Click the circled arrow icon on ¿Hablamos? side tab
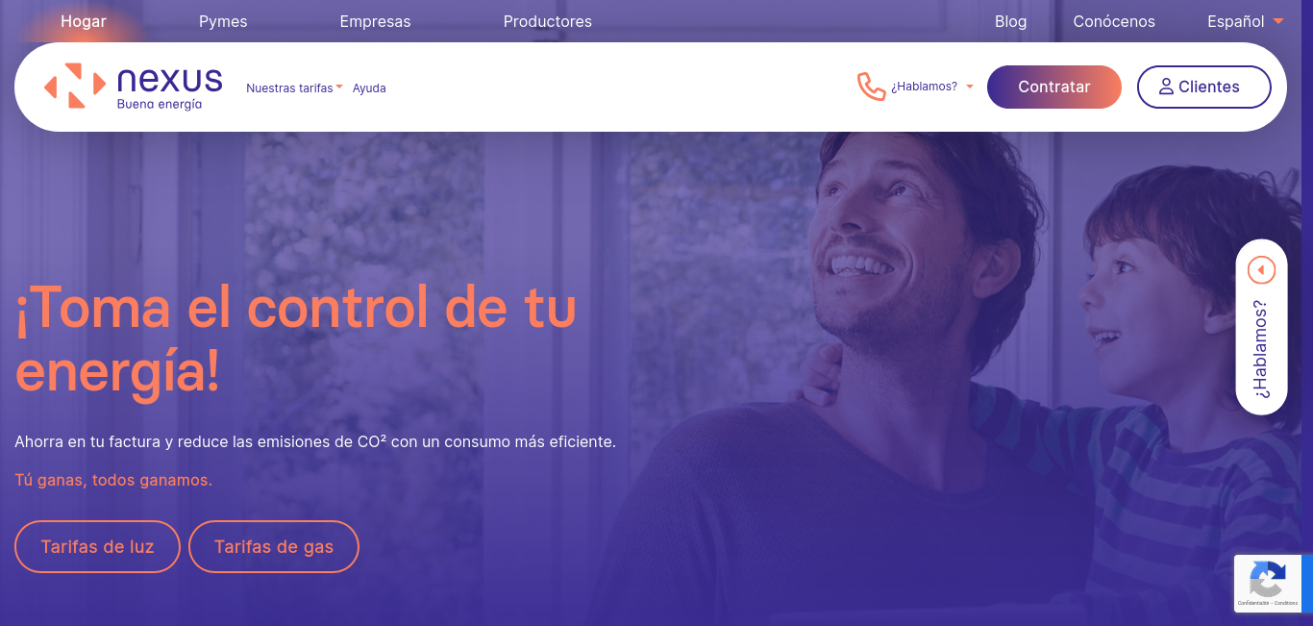 coord(1261,270)
